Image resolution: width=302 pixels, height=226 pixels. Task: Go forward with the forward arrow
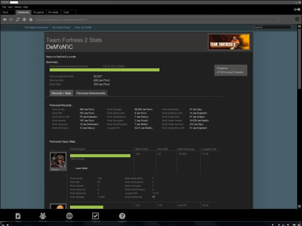tap(11, 20)
